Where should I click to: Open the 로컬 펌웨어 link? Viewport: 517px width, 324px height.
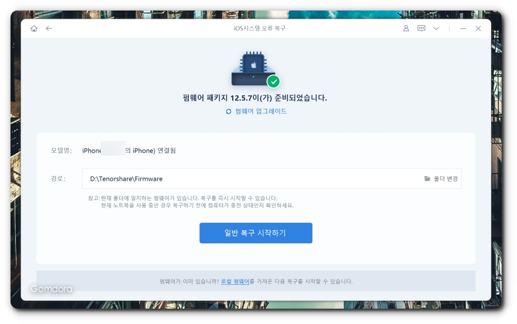pyautogui.click(x=235, y=281)
